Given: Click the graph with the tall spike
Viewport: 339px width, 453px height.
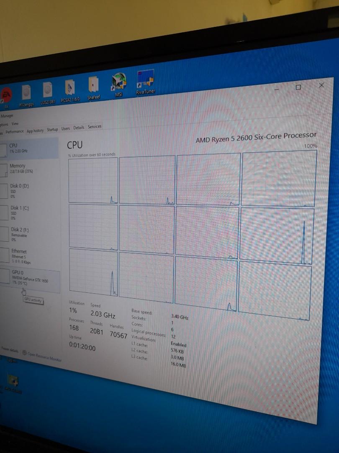Looking at the screenshot, I should (277, 236).
